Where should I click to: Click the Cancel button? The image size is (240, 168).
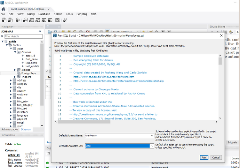(x=216, y=157)
